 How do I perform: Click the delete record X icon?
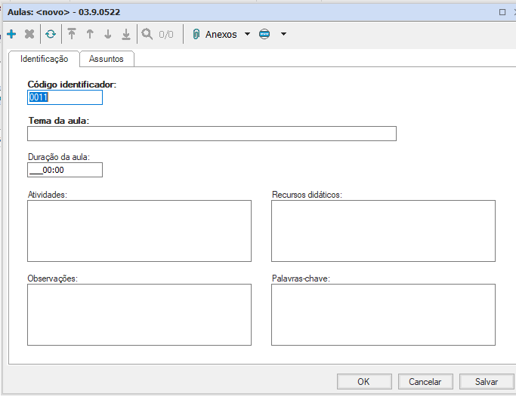click(29, 34)
